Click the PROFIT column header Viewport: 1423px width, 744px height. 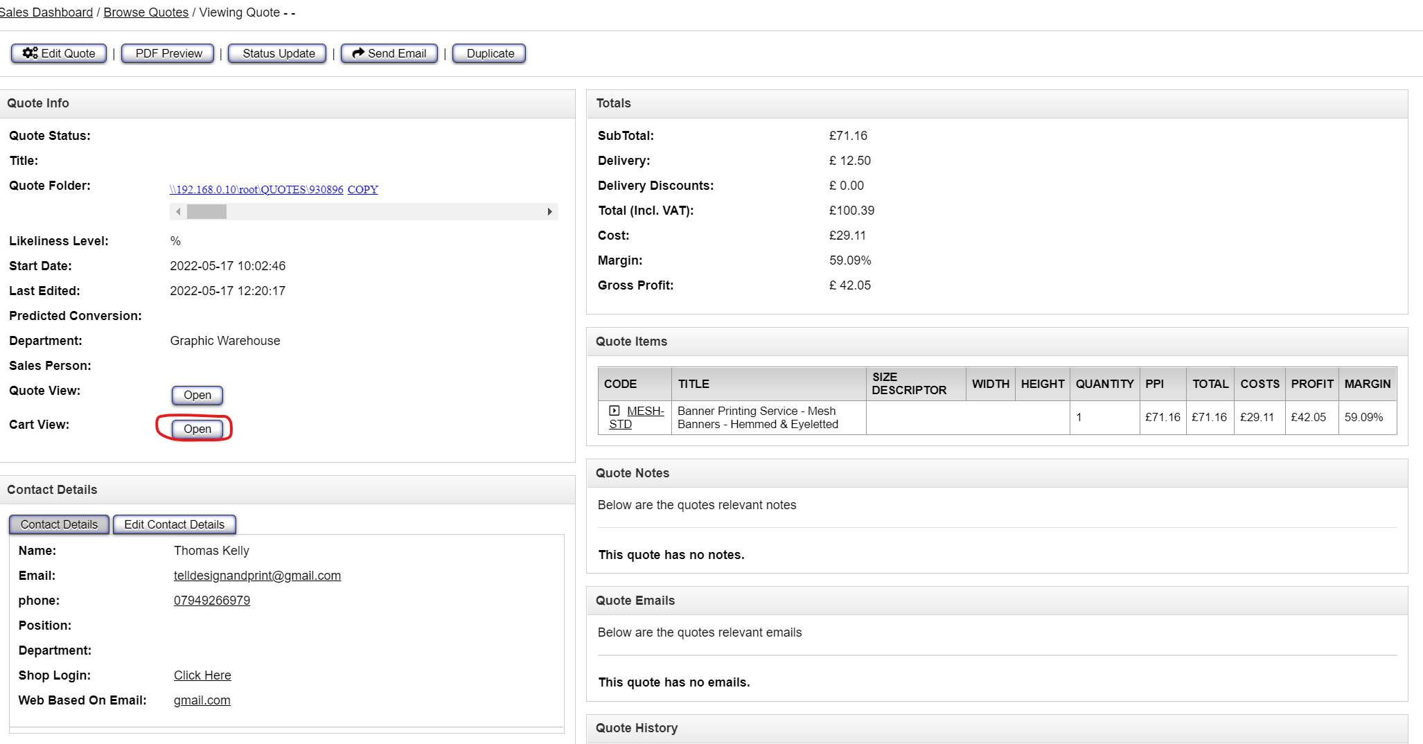point(1312,384)
